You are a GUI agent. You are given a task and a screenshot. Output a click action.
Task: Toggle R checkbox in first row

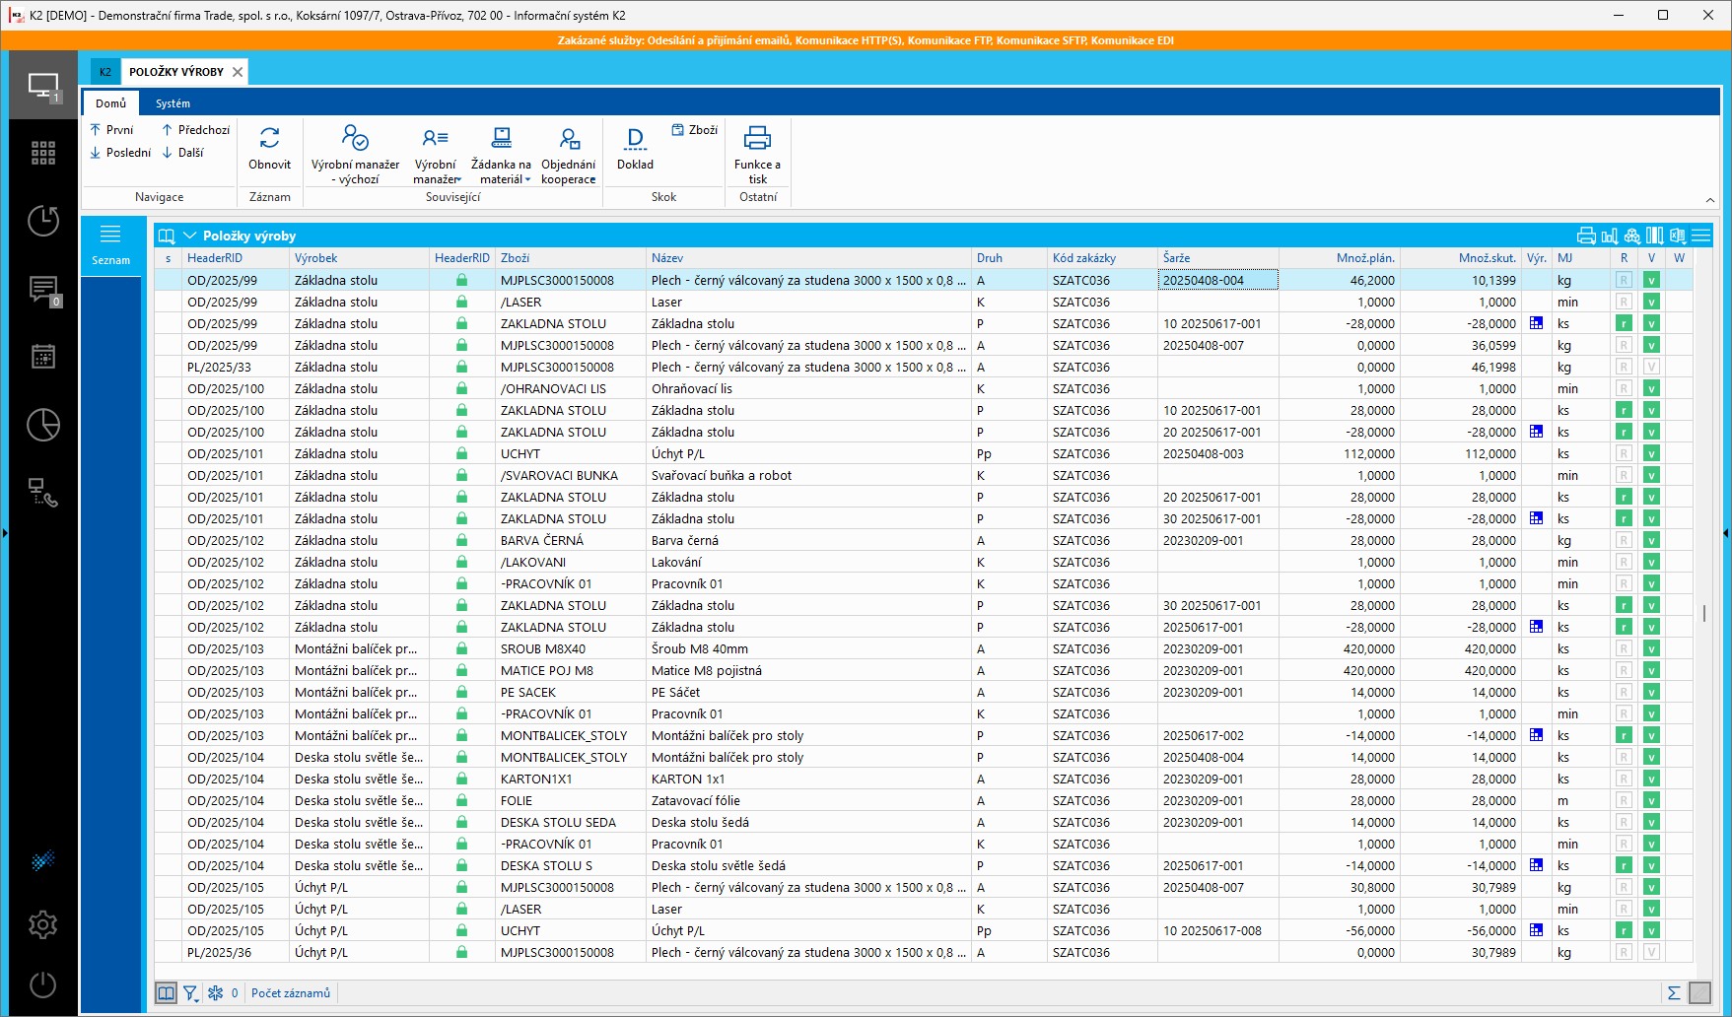[1624, 280]
